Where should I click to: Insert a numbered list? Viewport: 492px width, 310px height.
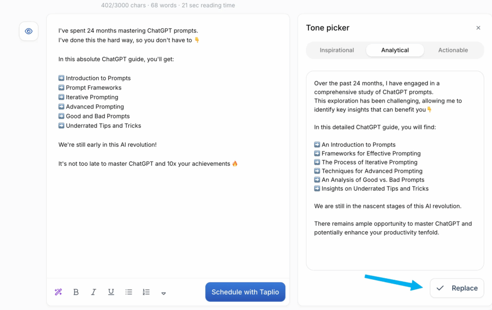[x=146, y=292]
